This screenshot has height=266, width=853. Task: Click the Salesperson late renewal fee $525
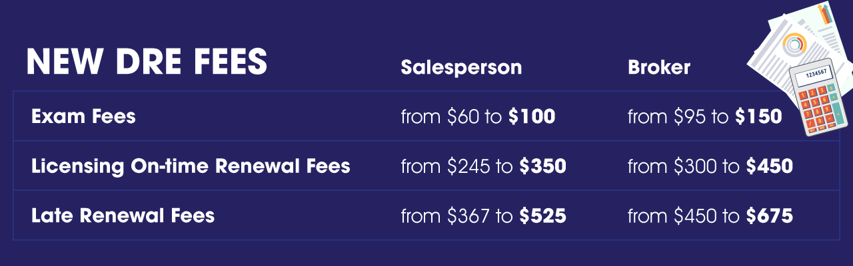coord(542,215)
